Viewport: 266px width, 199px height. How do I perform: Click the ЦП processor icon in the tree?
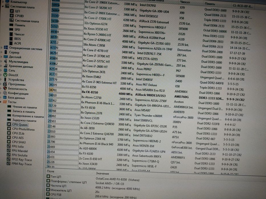(12, 11)
